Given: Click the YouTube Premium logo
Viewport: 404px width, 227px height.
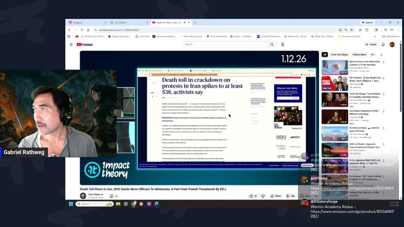Looking at the screenshot, I should point(85,44).
